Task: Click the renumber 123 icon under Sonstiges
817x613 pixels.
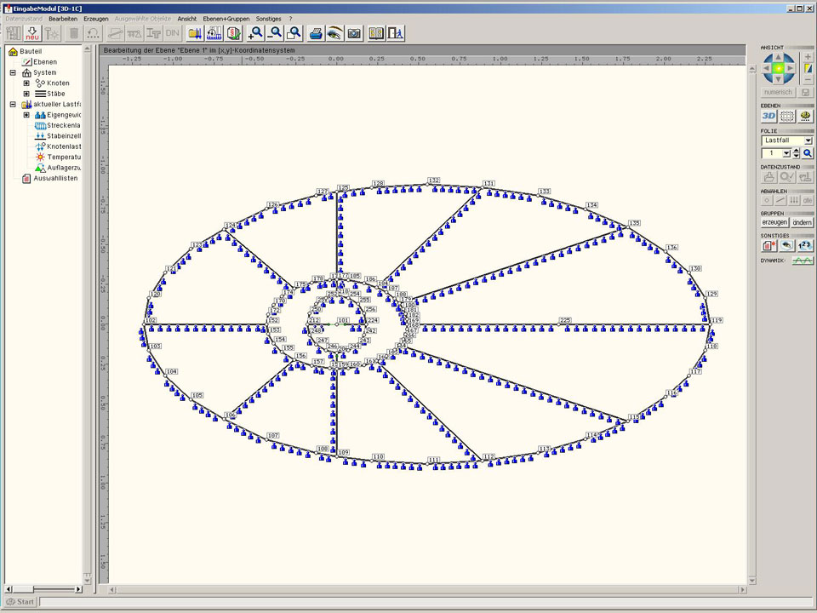Action: [804, 245]
